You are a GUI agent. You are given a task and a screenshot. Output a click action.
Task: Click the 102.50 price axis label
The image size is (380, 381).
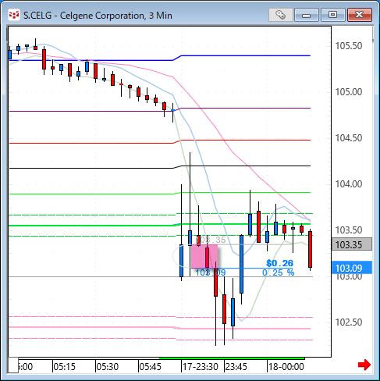[349, 322]
